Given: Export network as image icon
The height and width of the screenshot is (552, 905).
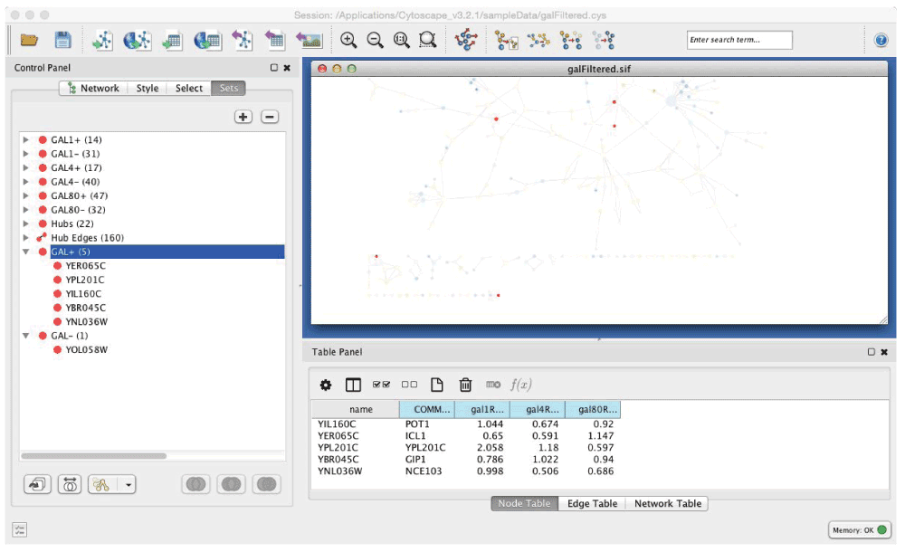Looking at the screenshot, I should pos(310,40).
